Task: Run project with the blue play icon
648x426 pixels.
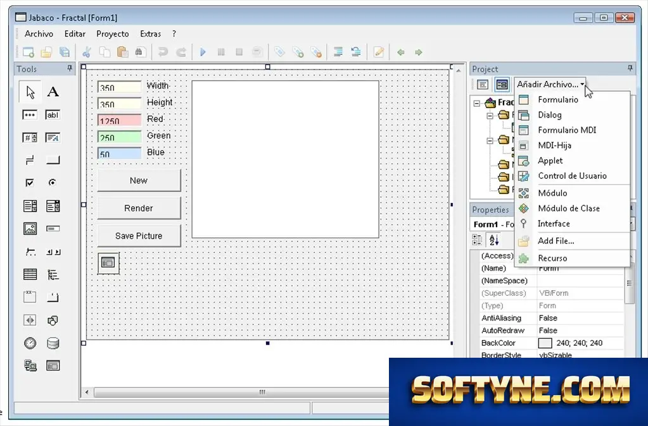Action: click(x=203, y=52)
